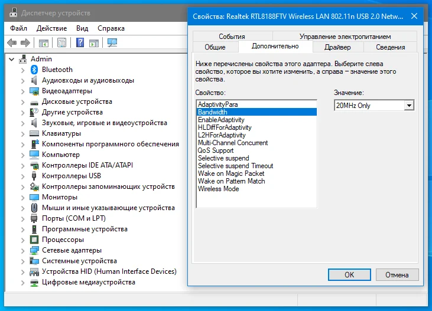Select Wireless Mode property
Screen dimensions: 432x311
tap(256, 189)
